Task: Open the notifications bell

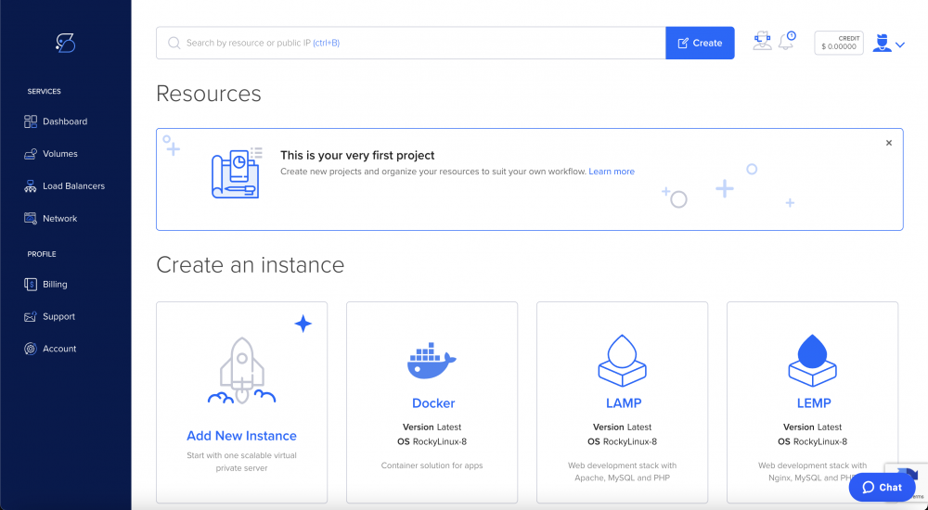Action: [x=787, y=41]
